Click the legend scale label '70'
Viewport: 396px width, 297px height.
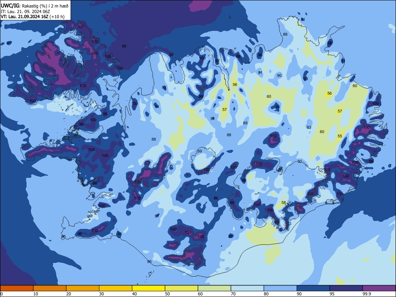[x=233, y=294]
